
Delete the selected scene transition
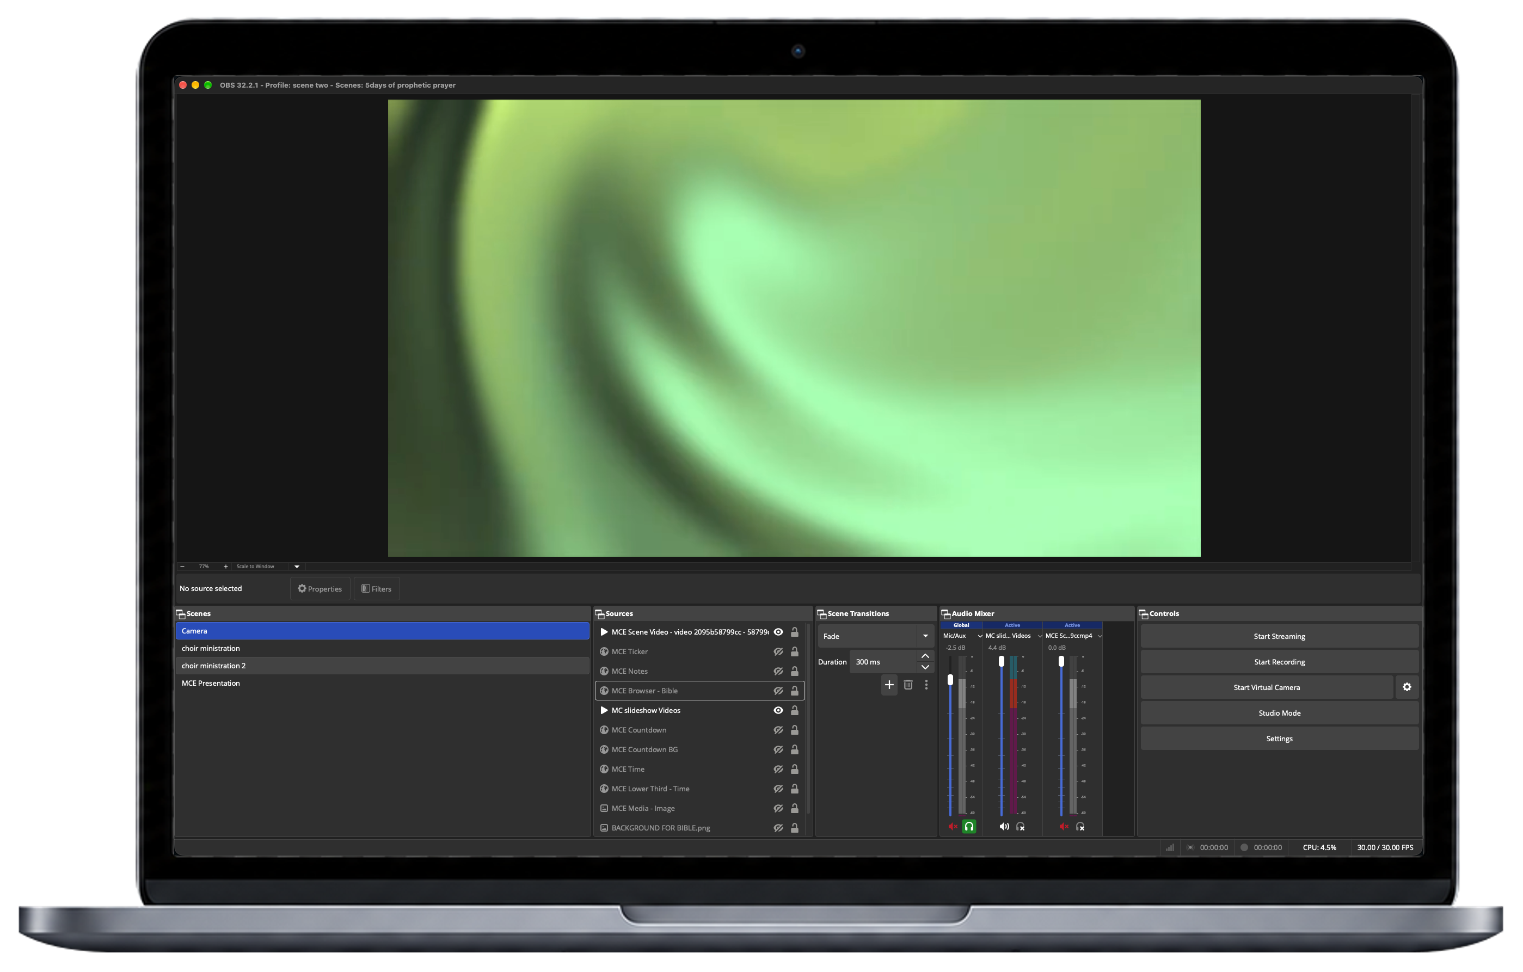click(x=908, y=685)
